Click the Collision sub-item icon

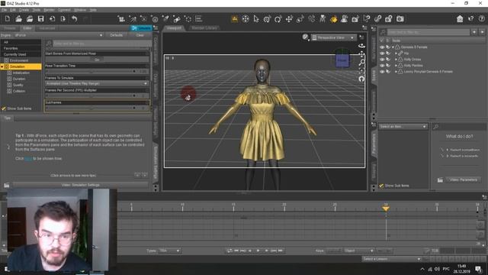[9, 91]
